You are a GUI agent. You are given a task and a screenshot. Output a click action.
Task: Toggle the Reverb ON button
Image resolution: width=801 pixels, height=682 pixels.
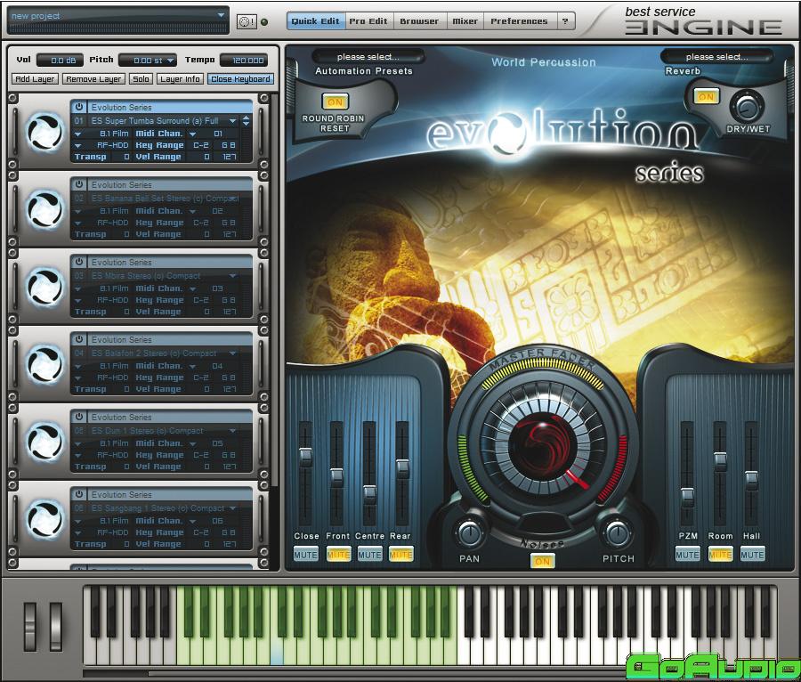pyautogui.click(x=706, y=96)
